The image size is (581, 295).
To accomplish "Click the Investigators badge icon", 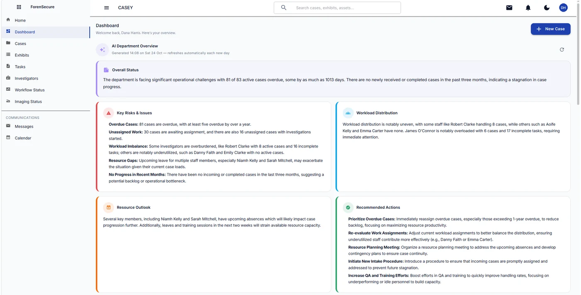I will pyautogui.click(x=8, y=78).
